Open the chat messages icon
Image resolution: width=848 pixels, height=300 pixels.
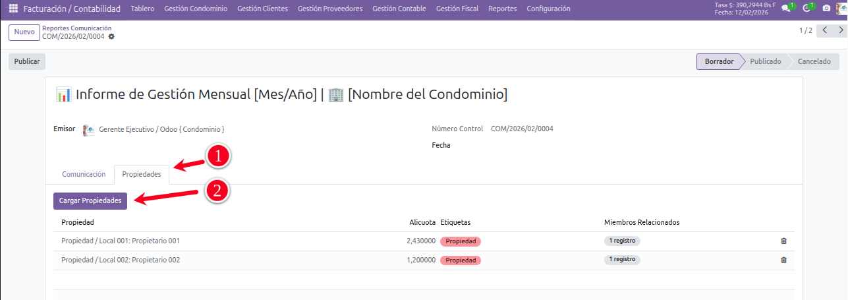click(785, 9)
